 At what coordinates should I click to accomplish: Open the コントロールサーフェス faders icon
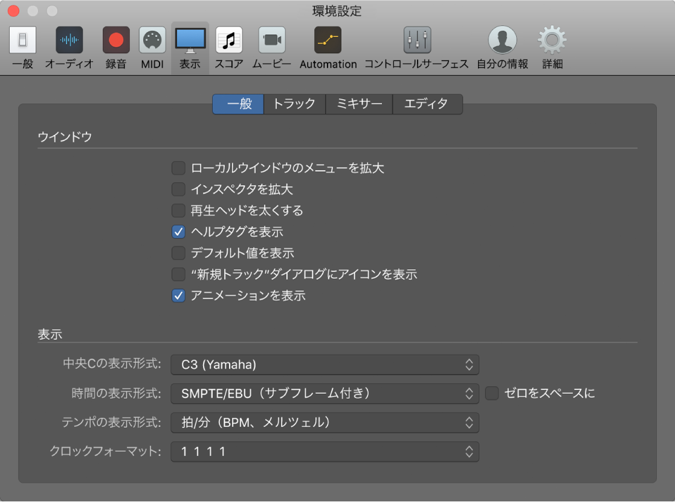click(417, 40)
